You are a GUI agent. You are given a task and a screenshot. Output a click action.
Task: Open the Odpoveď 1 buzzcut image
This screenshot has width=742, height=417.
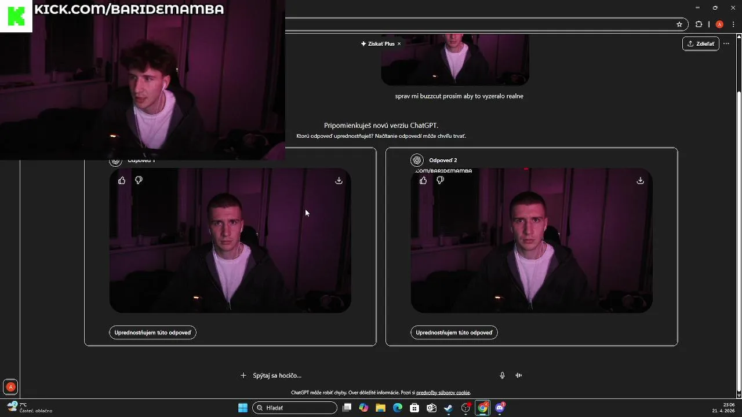pyautogui.click(x=230, y=241)
